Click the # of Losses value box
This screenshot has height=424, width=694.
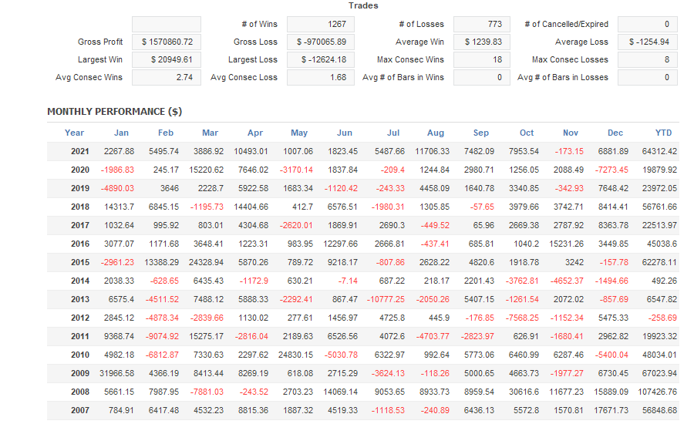(x=481, y=25)
